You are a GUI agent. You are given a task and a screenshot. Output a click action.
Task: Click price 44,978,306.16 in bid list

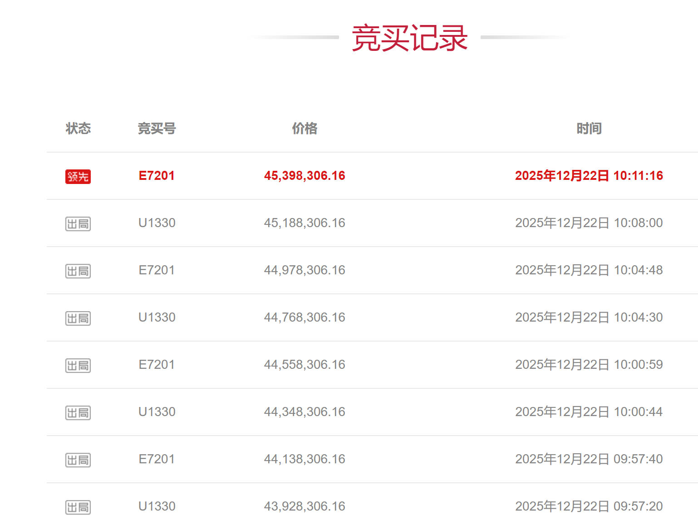click(305, 270)
